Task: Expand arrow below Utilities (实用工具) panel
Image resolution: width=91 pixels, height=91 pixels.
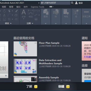Action: 86,24
